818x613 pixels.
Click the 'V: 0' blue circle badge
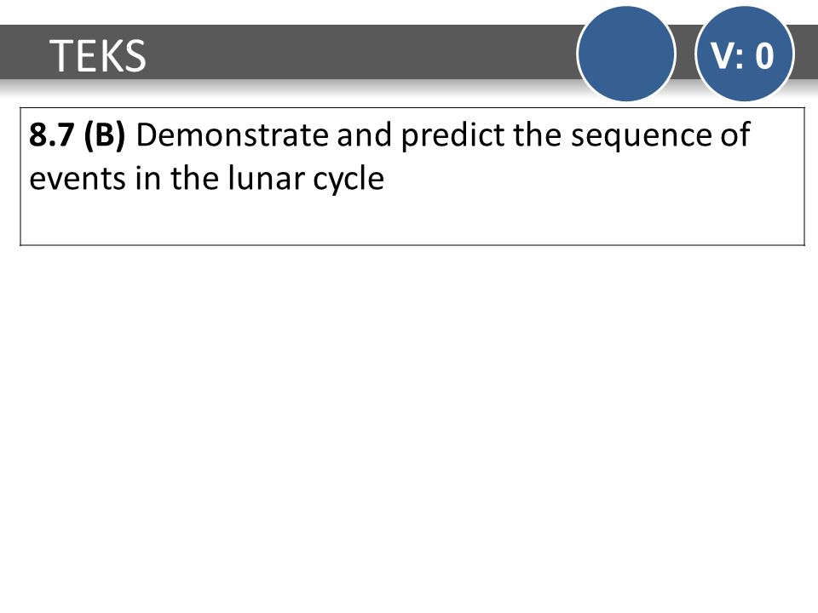click(x=745, y=54)
